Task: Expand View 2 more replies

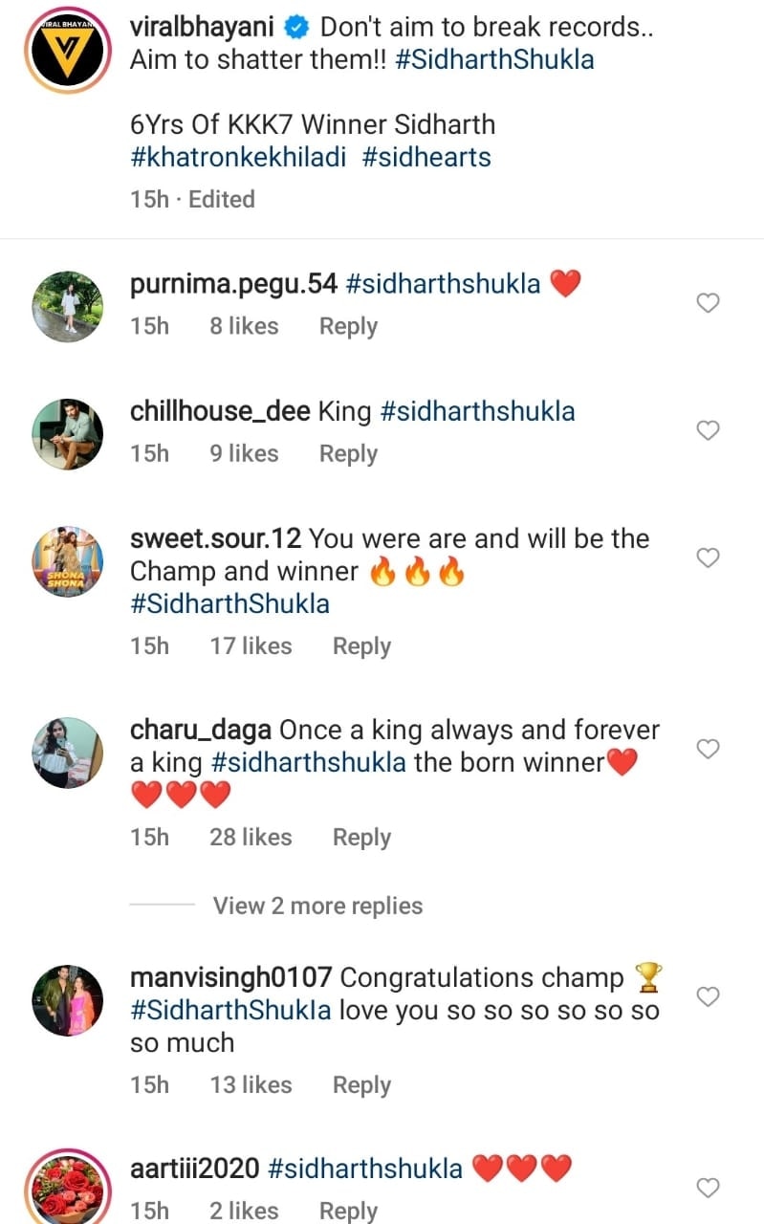Action: (317, 906)
